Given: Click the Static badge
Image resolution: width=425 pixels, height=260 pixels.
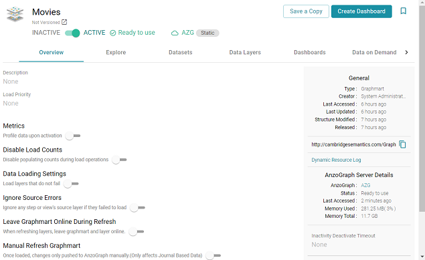Looking at the screenshot, I should (207, 33).
